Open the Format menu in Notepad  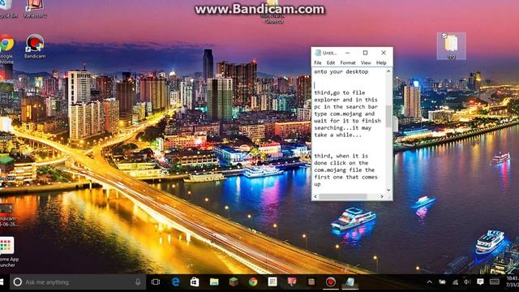click(x=348, y=62)
